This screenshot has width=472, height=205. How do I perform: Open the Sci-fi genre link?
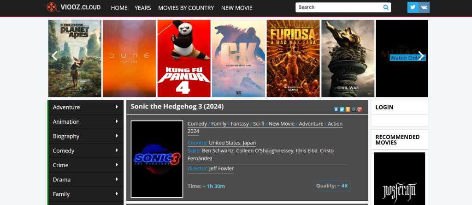259,124
